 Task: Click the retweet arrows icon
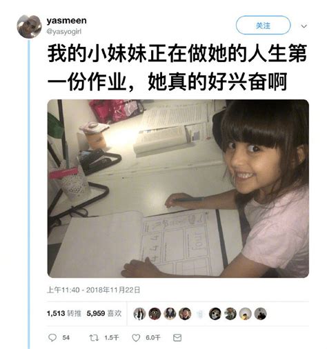click(94, 337)
